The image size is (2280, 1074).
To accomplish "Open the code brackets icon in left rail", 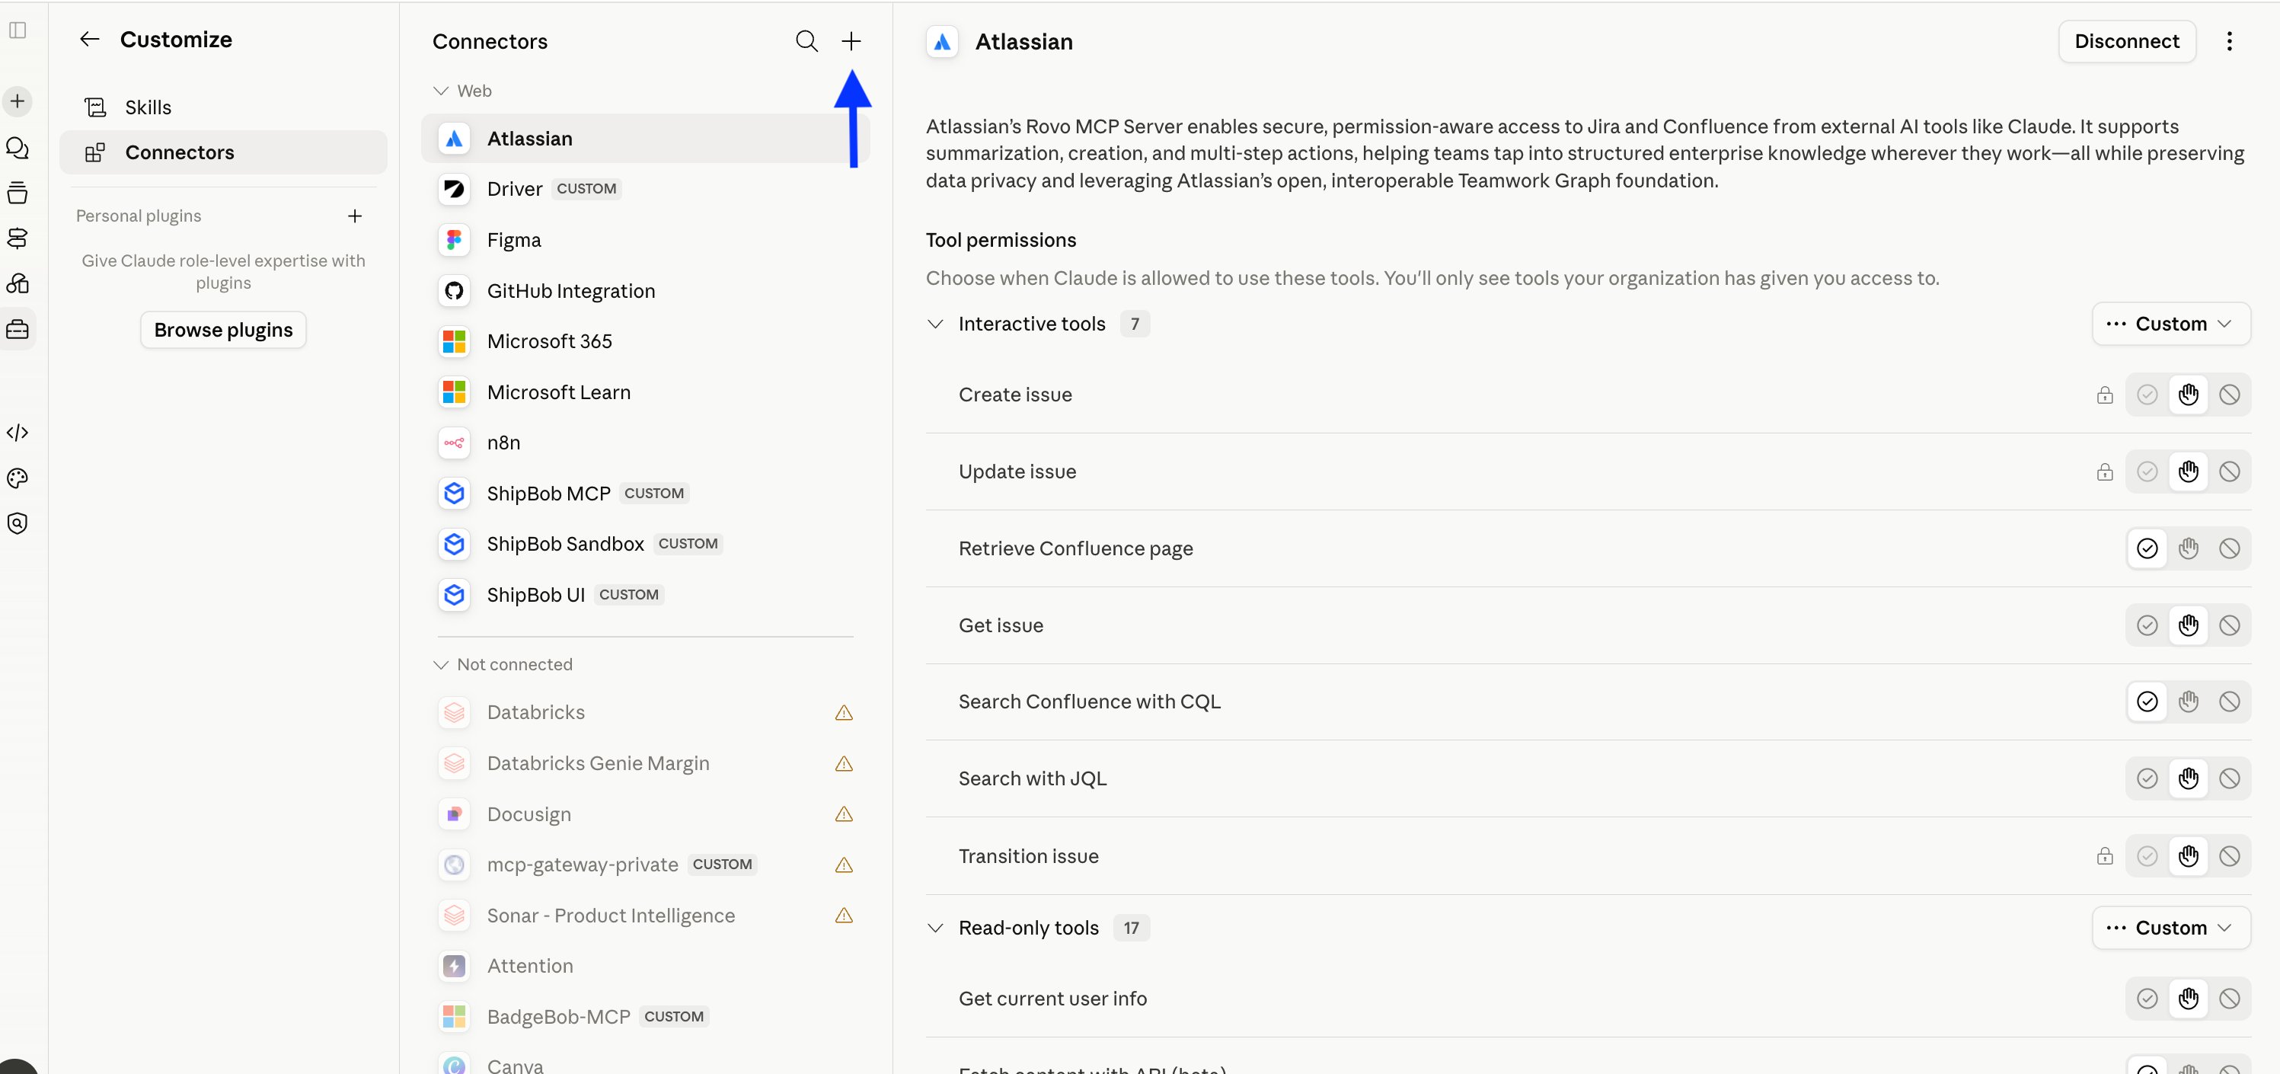I will (18, 432).
